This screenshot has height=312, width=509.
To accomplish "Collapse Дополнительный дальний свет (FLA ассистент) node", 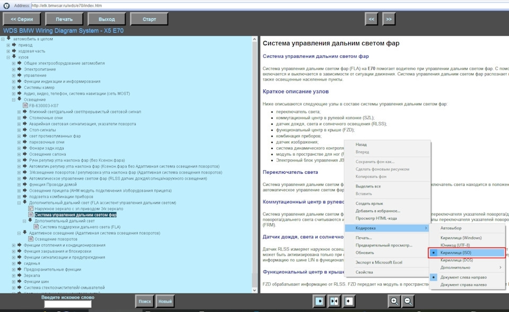I will coord(19,203).
